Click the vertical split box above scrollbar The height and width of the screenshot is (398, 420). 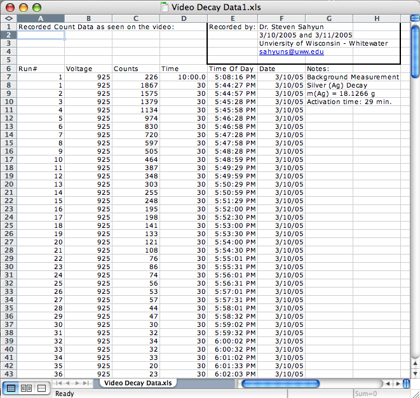pos(415,18)
